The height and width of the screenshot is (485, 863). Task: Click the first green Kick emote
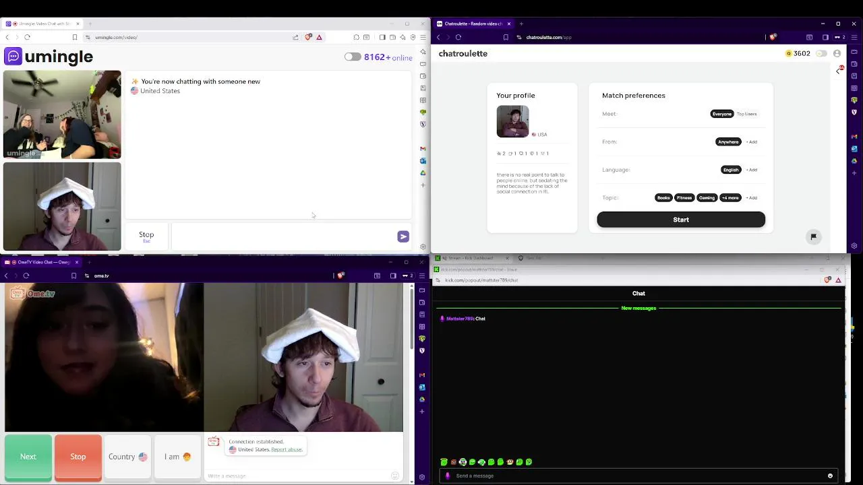[x=444, y=462]
